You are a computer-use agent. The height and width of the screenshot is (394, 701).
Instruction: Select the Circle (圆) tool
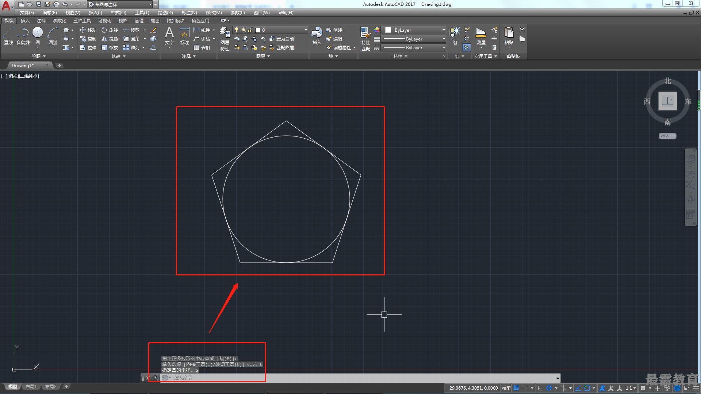point(38,36)
